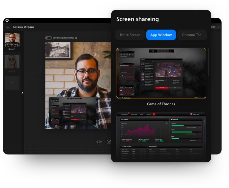The width and height of the screenshot is (229, 188).
Task: Expand the side panel collapse arrow
Action: coord(23,93)
